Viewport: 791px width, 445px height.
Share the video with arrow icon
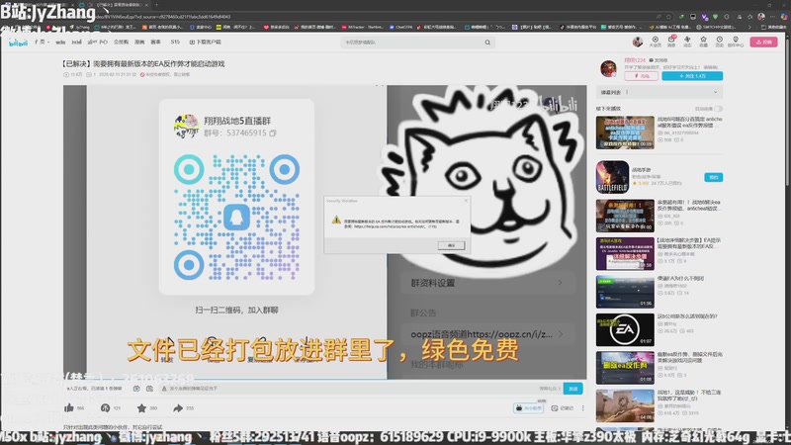click(x=178, y=407)
